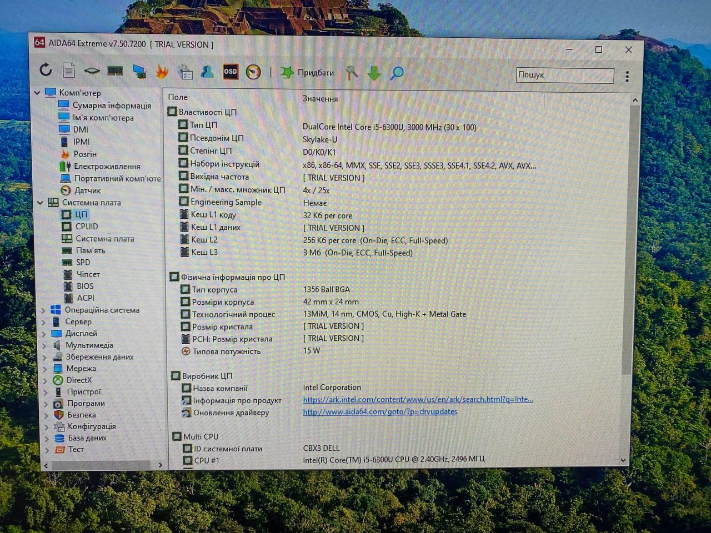Click the Значення column header
This screenshot has width=711, height=533.
click(320, 99)
